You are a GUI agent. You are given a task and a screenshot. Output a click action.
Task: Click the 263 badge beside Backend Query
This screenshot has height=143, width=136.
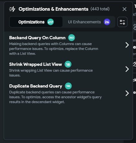[x=72, y=38]
